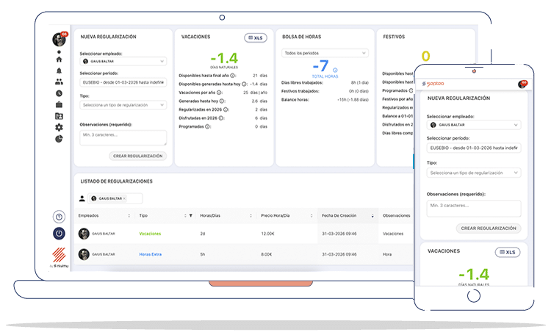Open notifications bell in sidebar

click(59, 71)
